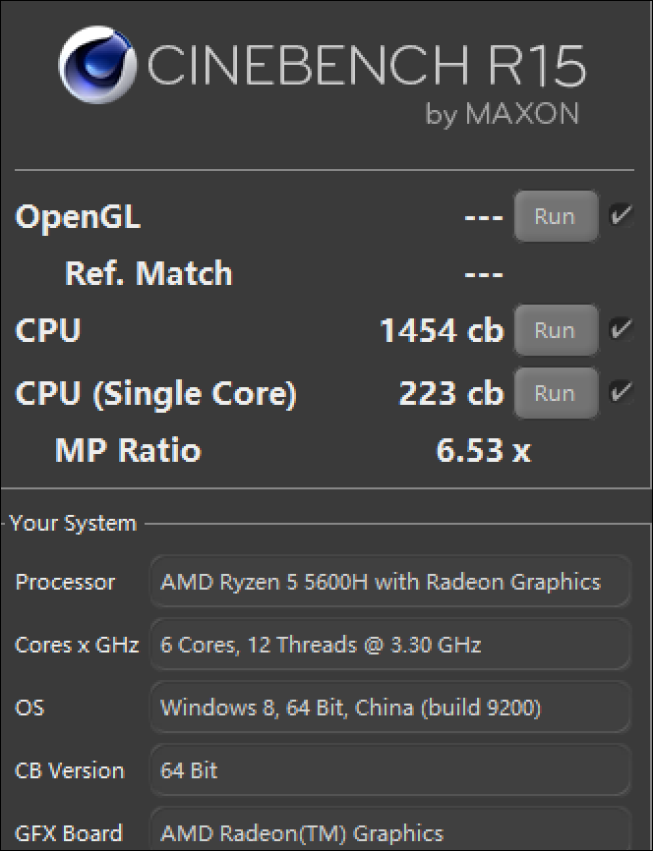Click the CB Version 64 Bit field
653x851 pixels.
click(389, 770)
